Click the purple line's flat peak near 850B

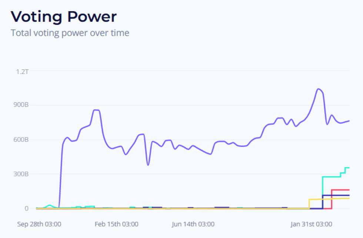[x=96, y=110]
